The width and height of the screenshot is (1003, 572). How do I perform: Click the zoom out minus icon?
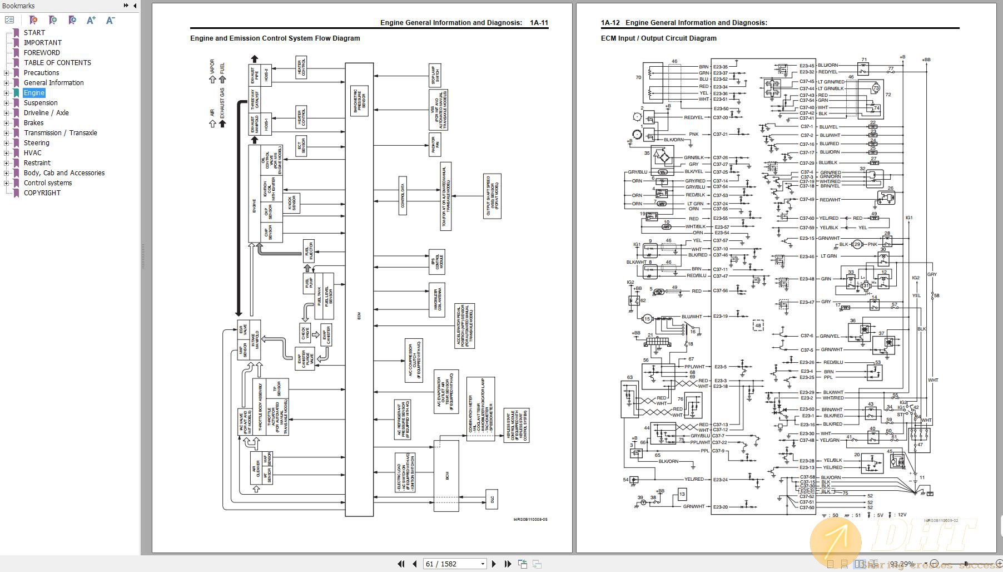[x=934, y=564]
